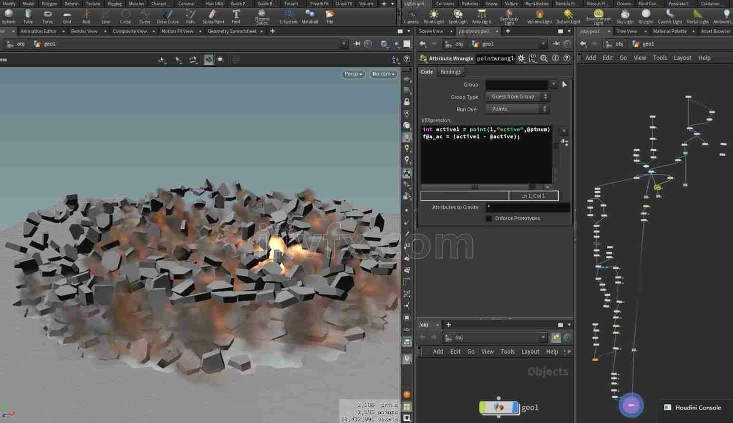
Task: Click the node name field pointwrangle
Action: (x=495, y=58)
